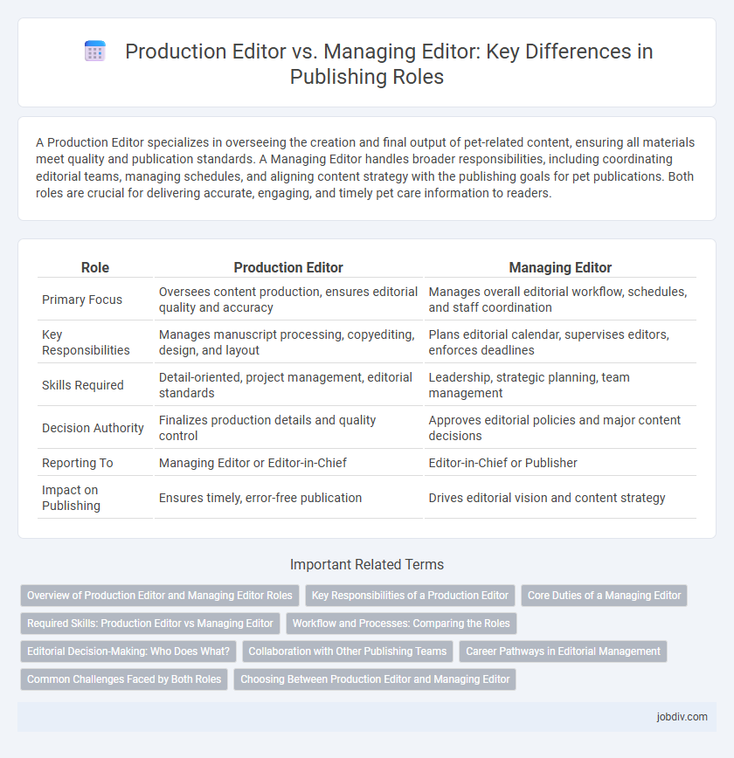Click 'Oversees content production' cell
734x758 pixels.
point(288,300)
